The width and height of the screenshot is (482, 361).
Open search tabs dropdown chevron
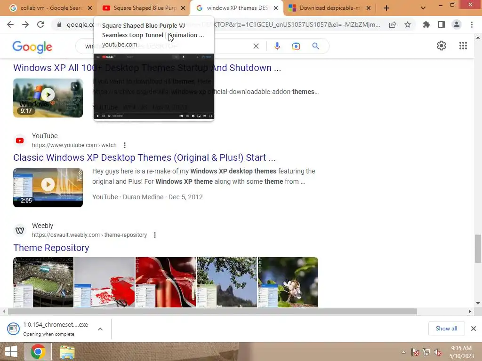(423, 8)
